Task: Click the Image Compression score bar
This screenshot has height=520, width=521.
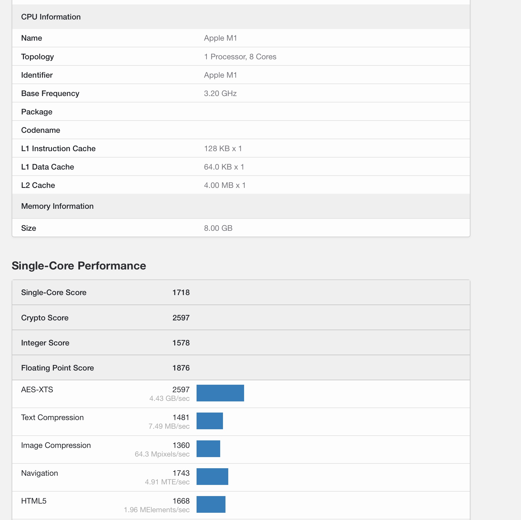Action: pyautogui.click(x=208, y=449)
